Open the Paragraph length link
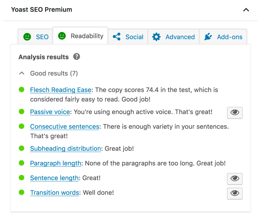Image resolution: width=261 pixels, height=216 pixels. (56, 163)
